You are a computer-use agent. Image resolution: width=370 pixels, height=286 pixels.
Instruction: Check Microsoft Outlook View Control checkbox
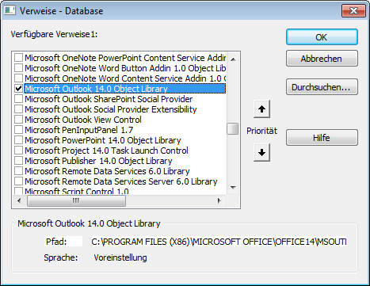18,120
